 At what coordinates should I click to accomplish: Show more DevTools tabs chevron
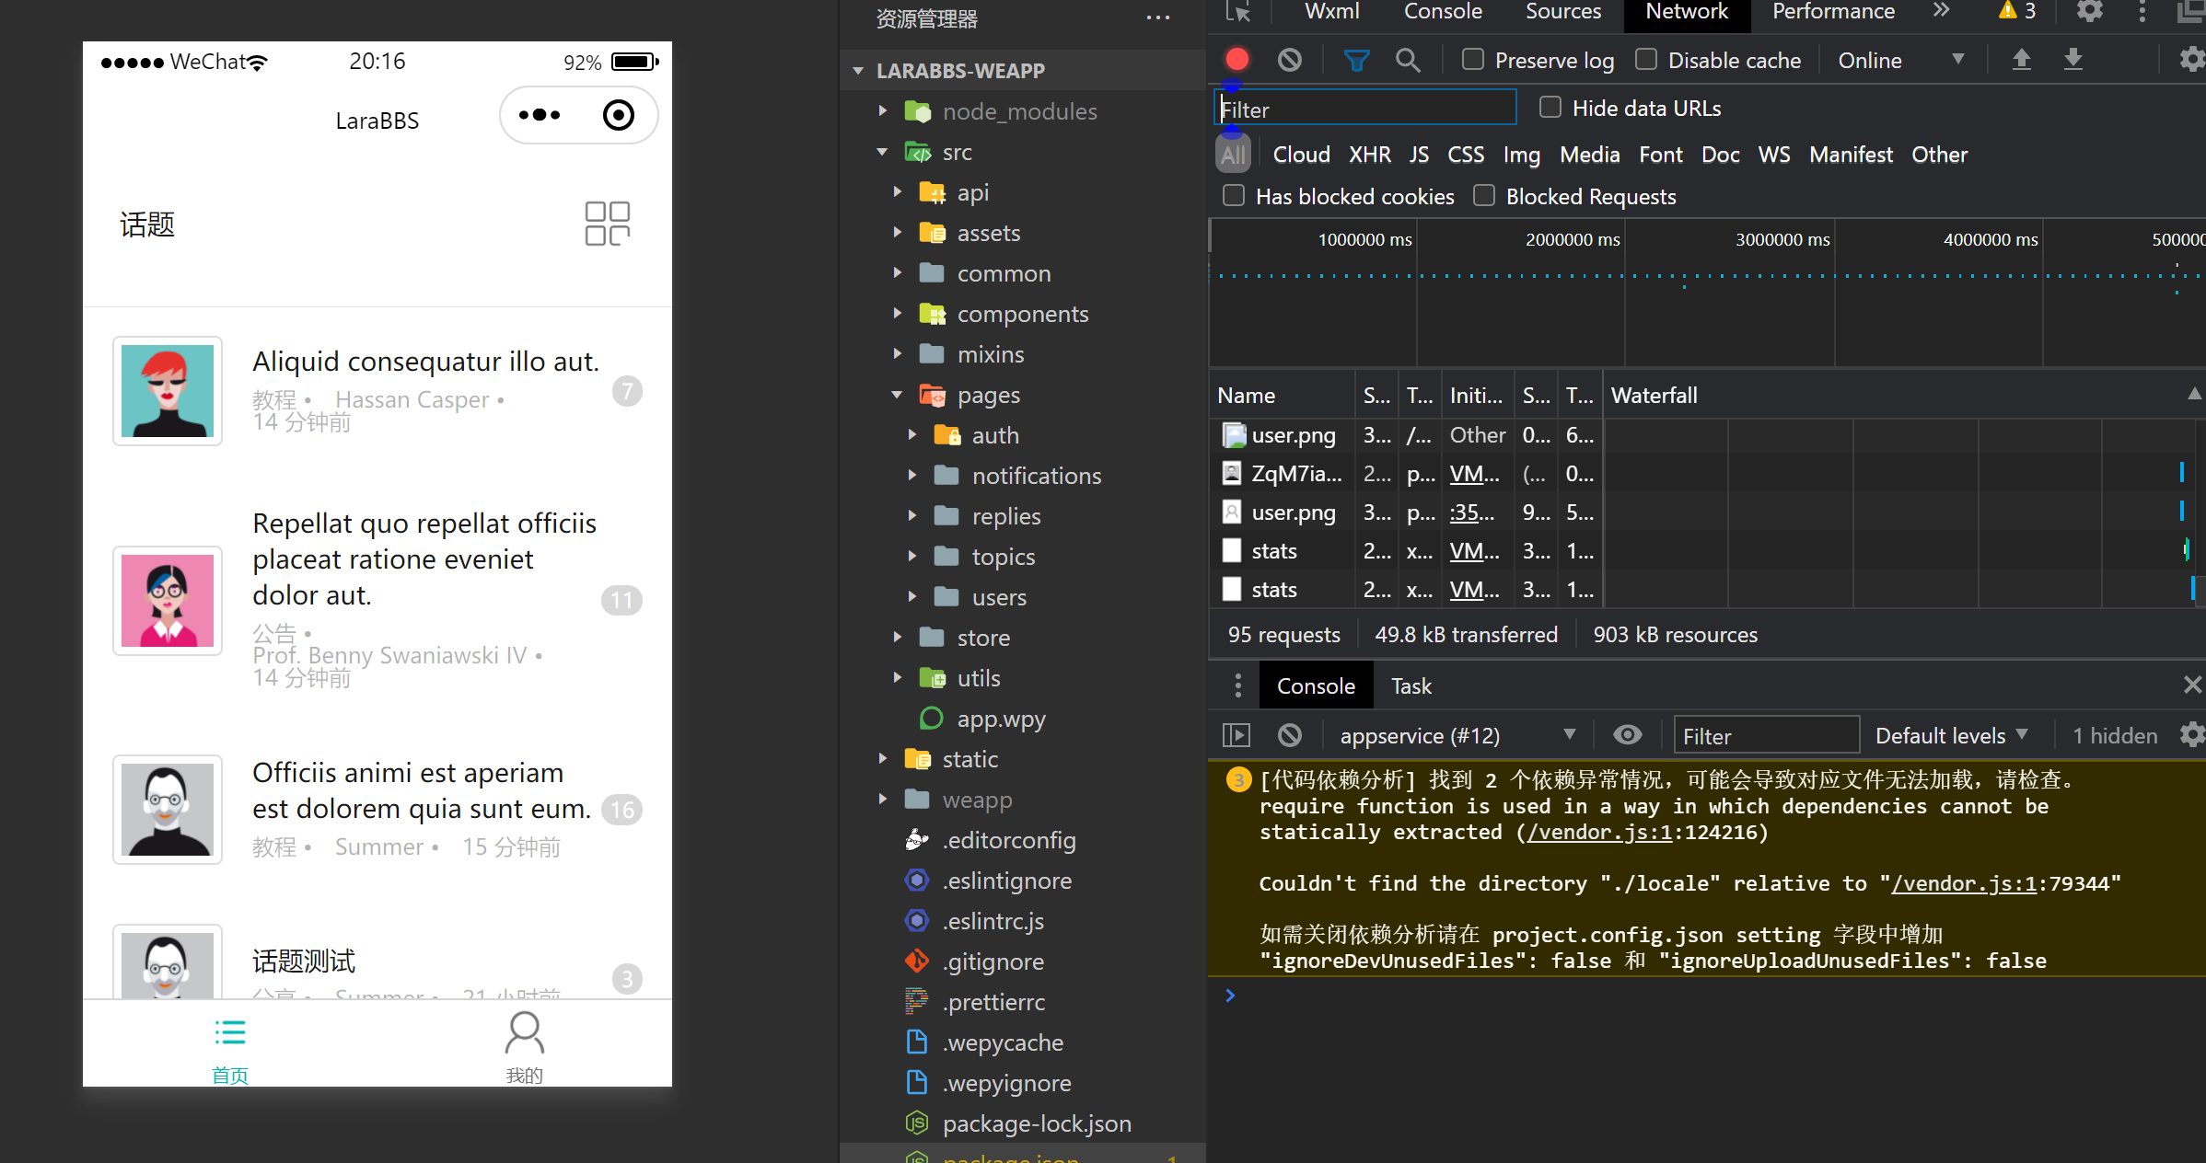[x=1942, y=11]
